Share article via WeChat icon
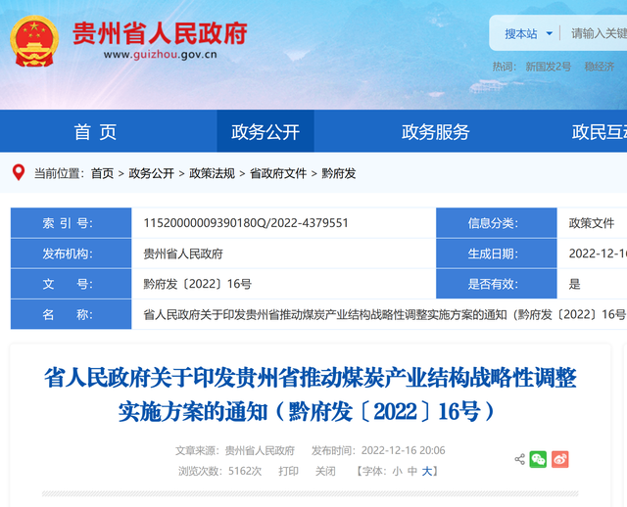The height and width of the screenshot is (507, 627). coord(538,459)
